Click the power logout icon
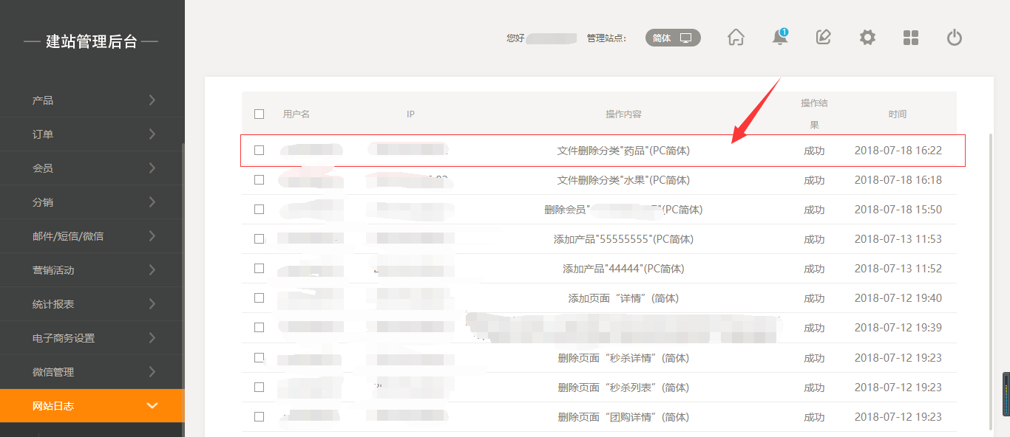 coord(955,38)
